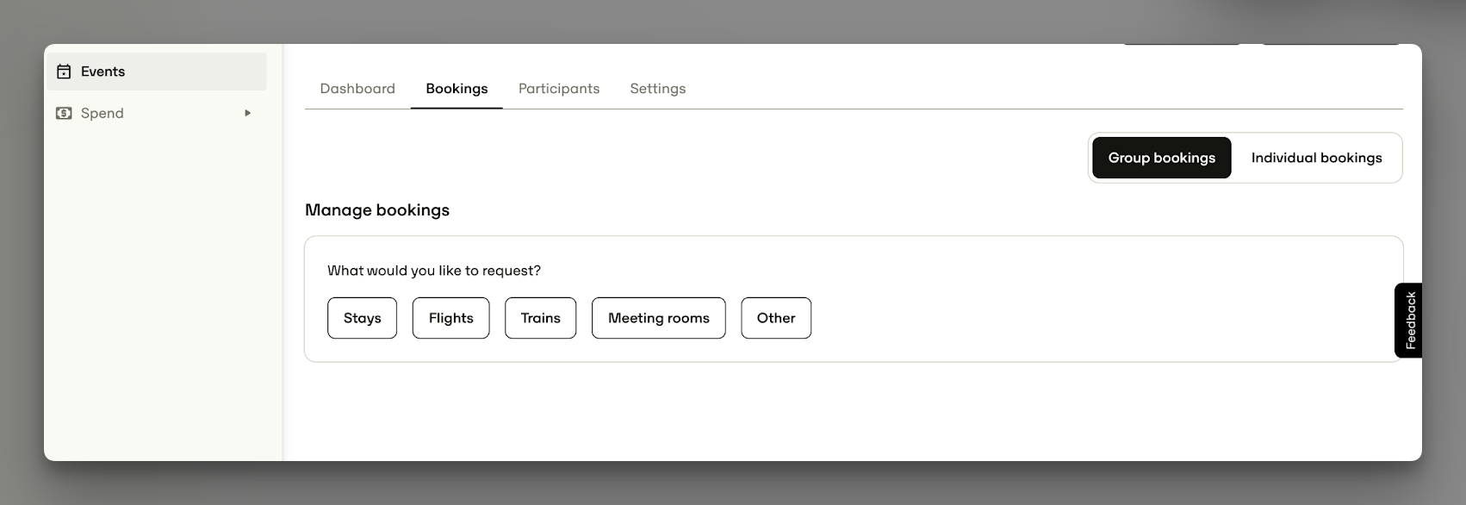Click 'What would you like to request?' text
The image size is (1466, 505).
pyautogui.click(x=434, y=271)
